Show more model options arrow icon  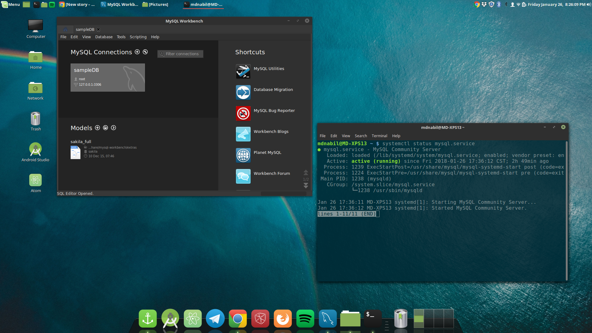click(x=113, y=128)
